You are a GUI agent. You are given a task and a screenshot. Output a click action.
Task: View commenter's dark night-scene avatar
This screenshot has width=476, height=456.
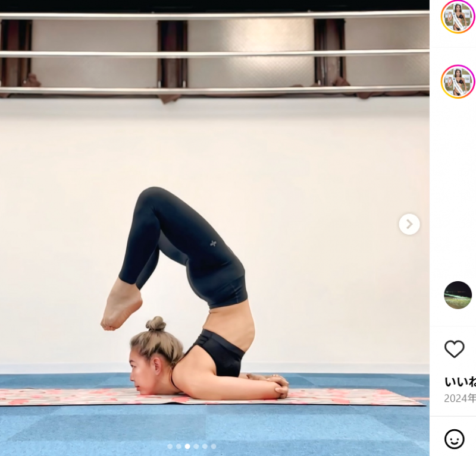(x=458, y=295)
